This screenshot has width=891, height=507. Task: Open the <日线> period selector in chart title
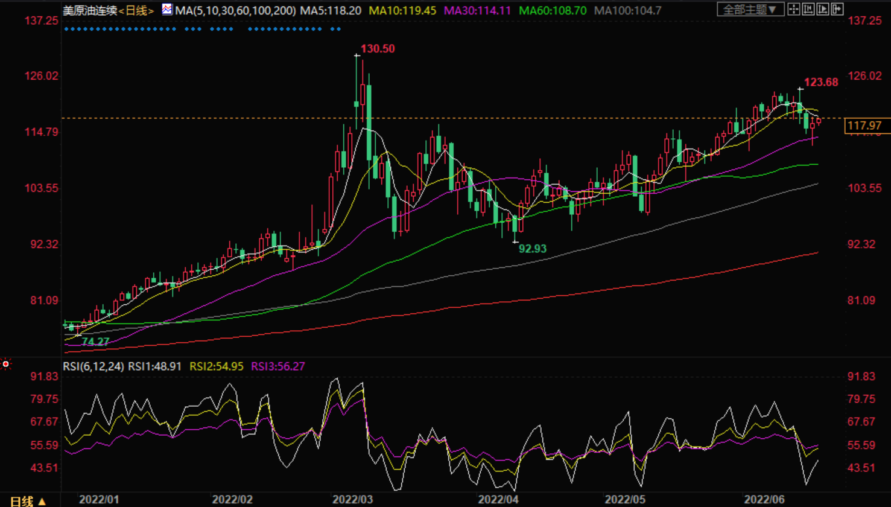click(136, 10)
